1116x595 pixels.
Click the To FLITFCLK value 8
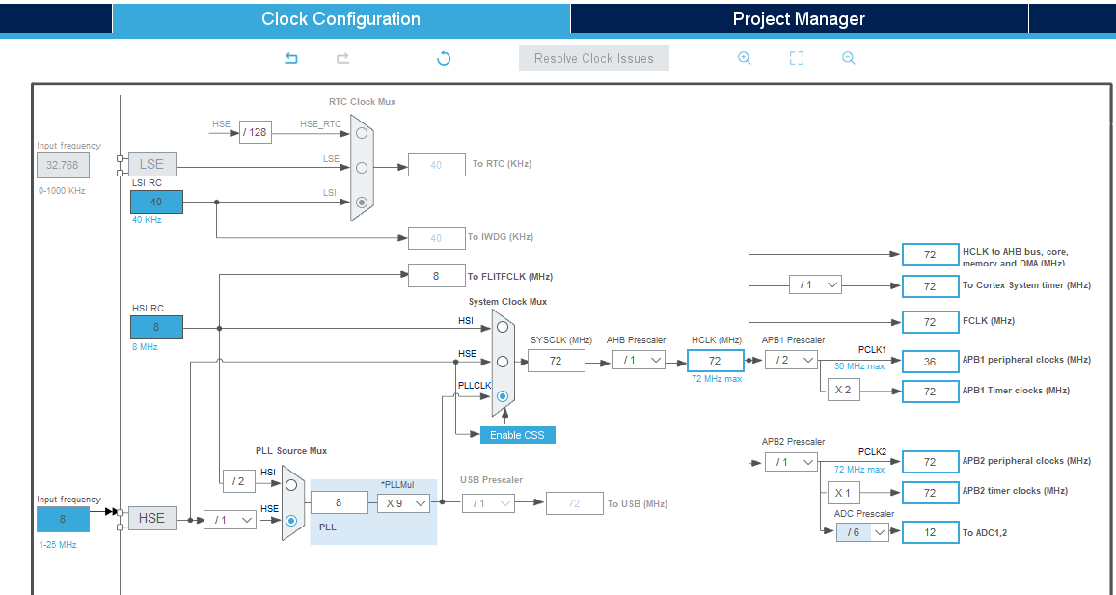436,276
